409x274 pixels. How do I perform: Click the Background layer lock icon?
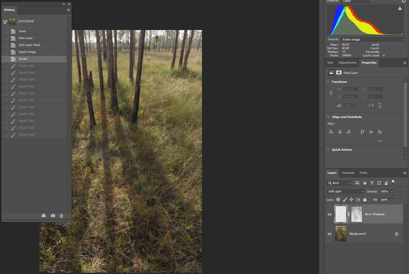click(396, 234)
